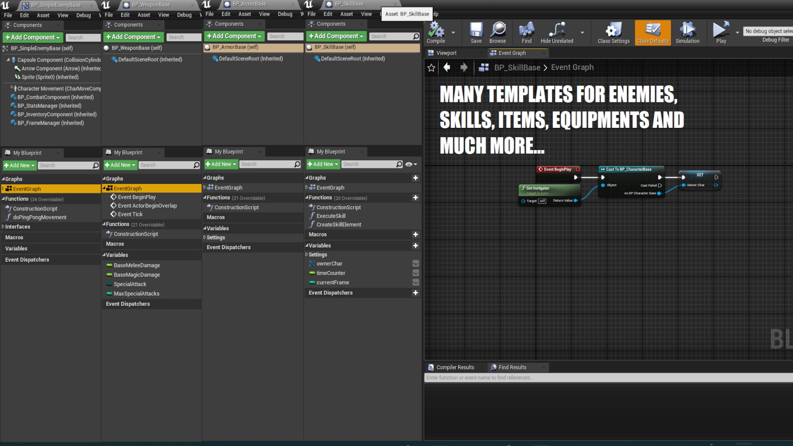This screenshot has width=793, height=446.
Task: Open Class Settings
Action: 614,33
